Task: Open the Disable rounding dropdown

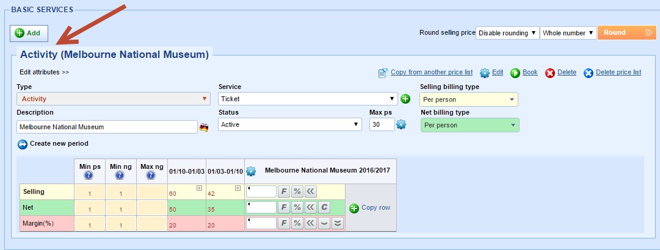Action: tap(507, 33)
